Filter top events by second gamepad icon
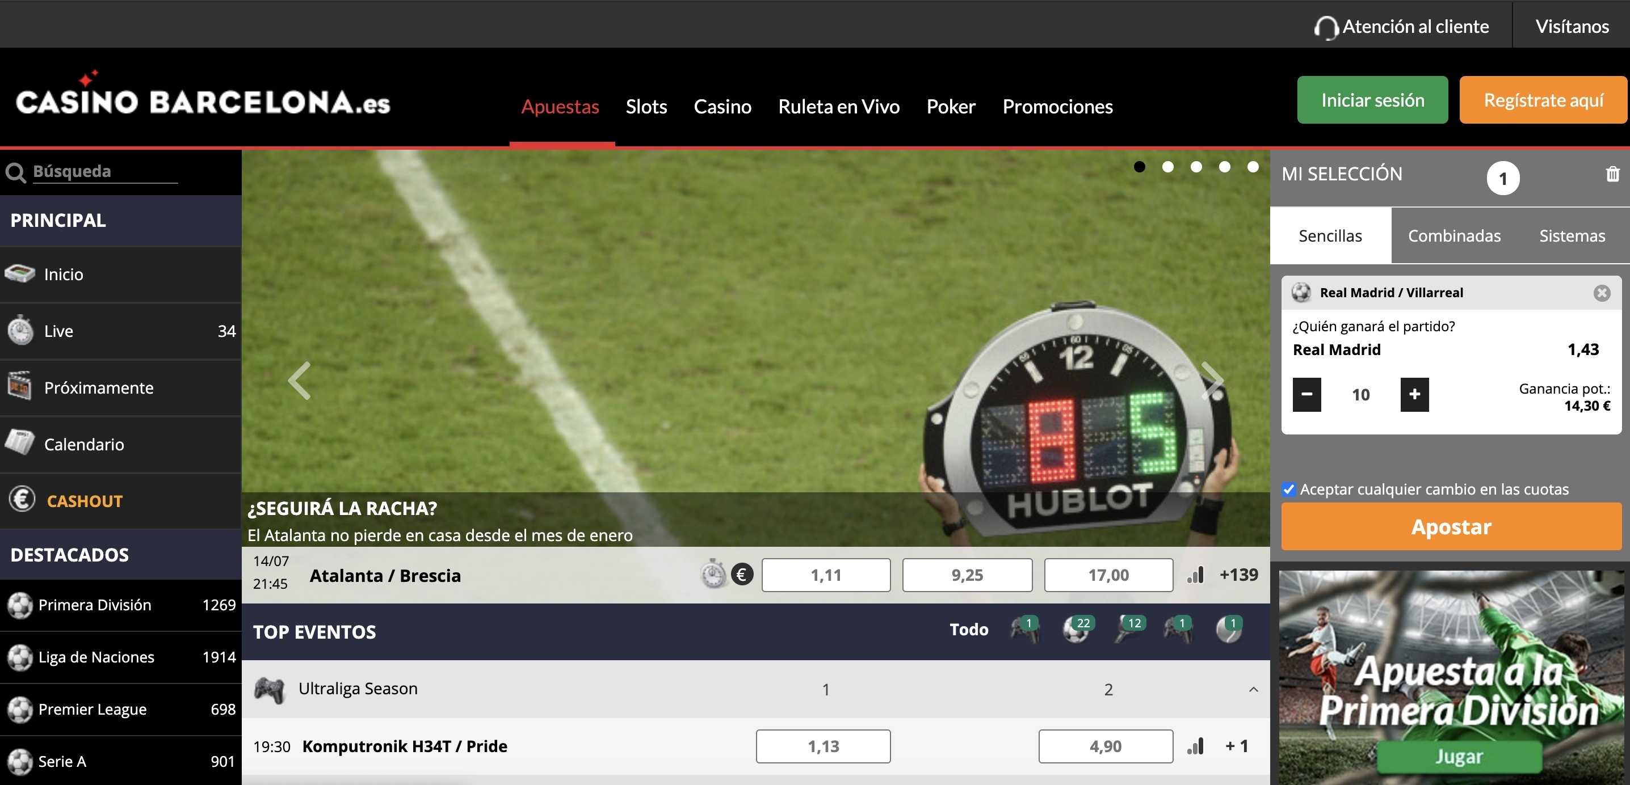The height and width of the screenshot is (785, 1630). click(x=1179, y=630)
